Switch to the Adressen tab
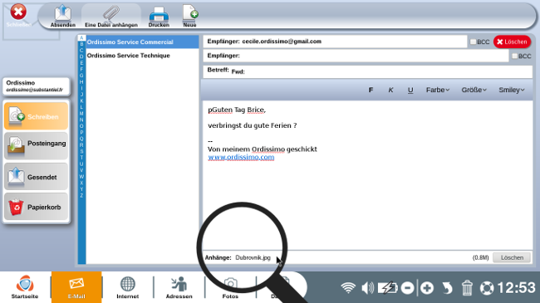This screenshot has height=303, width=540. [179, 287]
